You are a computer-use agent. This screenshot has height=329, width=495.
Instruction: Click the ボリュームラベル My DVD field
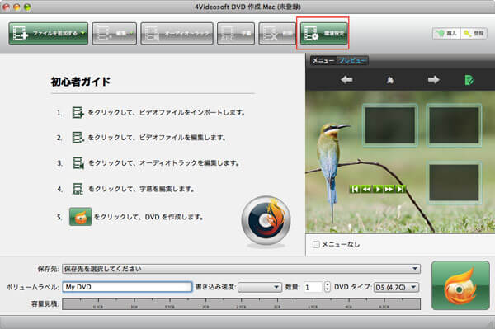pos(127,287)
